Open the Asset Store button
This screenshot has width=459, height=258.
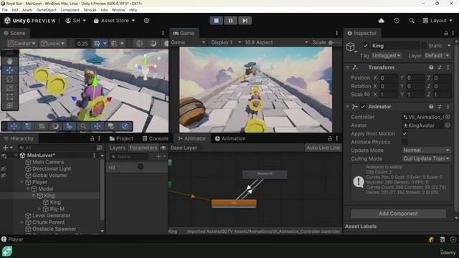pyautogui.click(x=115, y=21)
